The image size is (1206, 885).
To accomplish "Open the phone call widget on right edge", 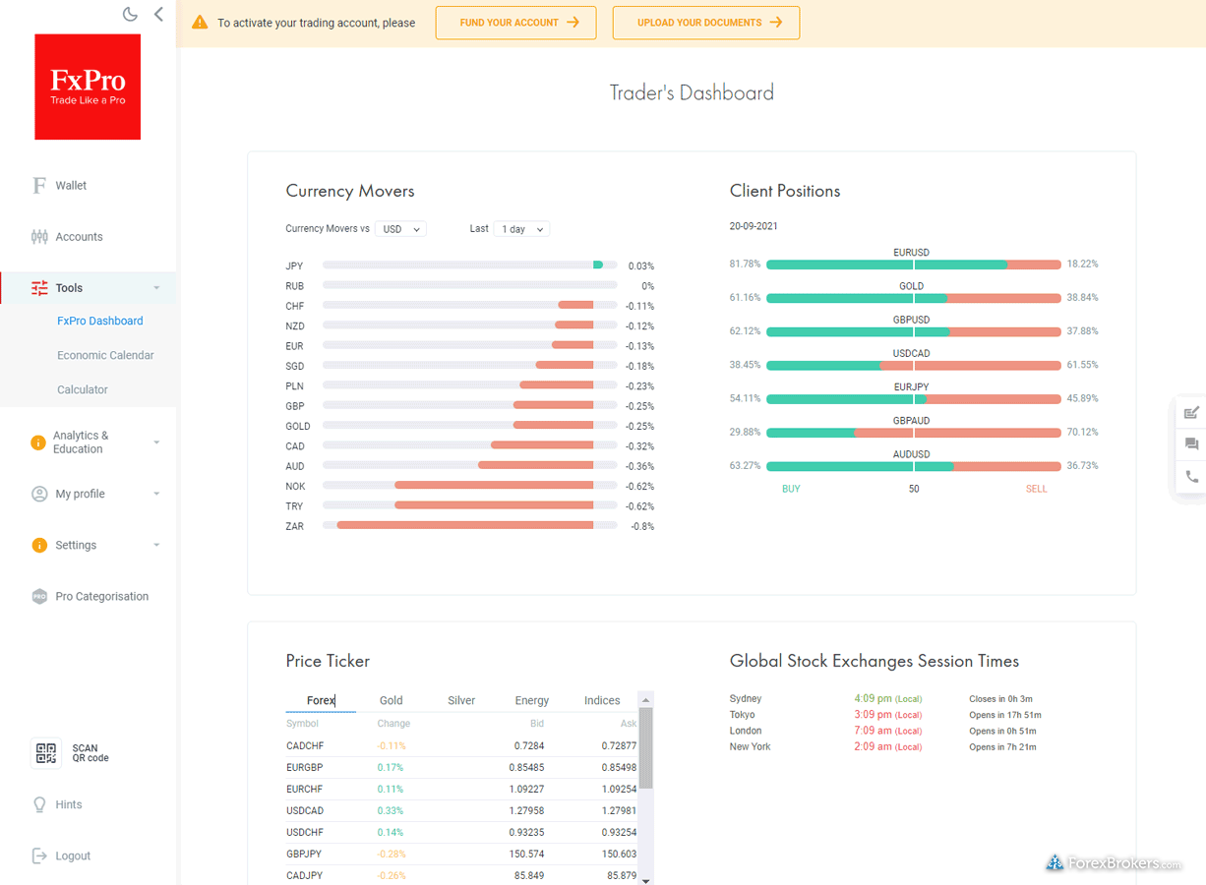I will coord(1191,477).
